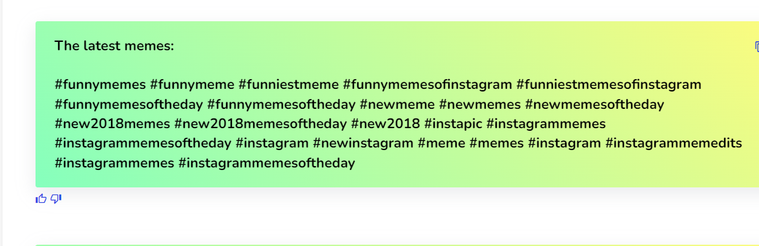
Task: Dislike the result with thumbs down icon
Action: (56, 198)
